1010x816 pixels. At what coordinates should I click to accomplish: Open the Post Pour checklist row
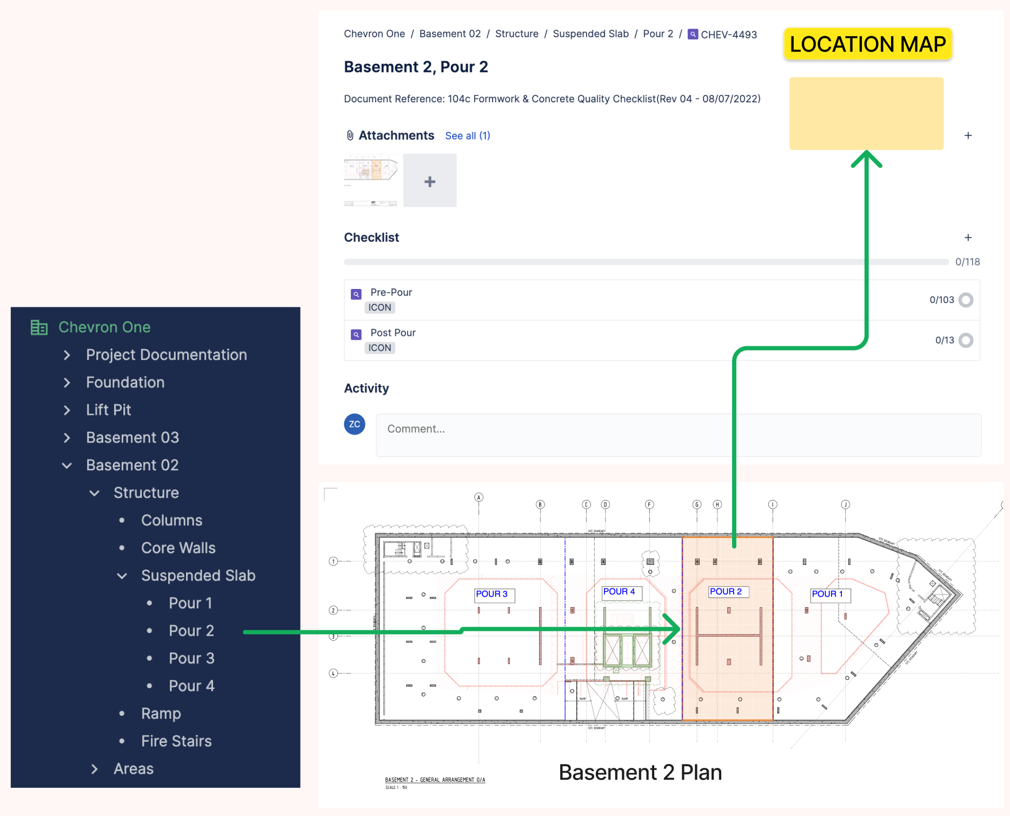(662, 340)
